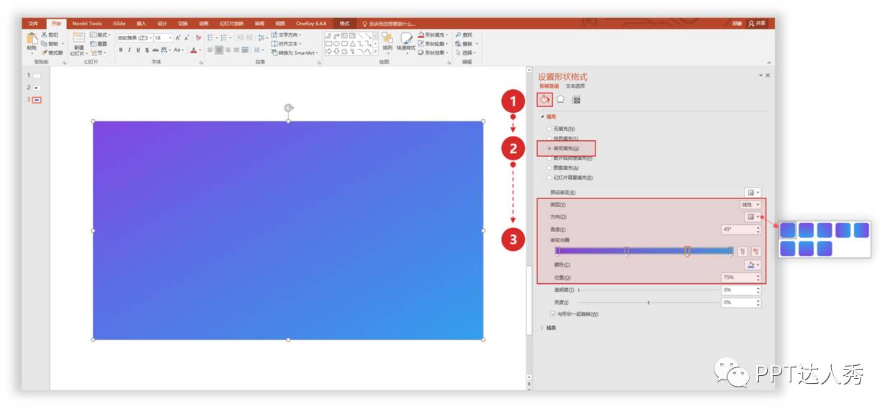Switch to the OneKey 6.4.8 tab
This screenshot has height=414, width=893.
[x=311, y=24]
